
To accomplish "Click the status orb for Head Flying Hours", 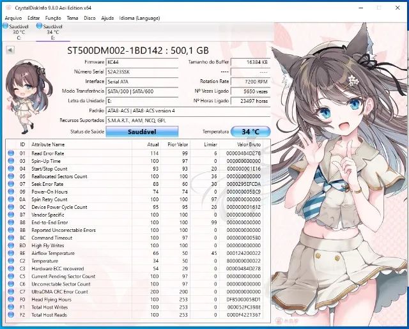I will click(x=11, y=299).
